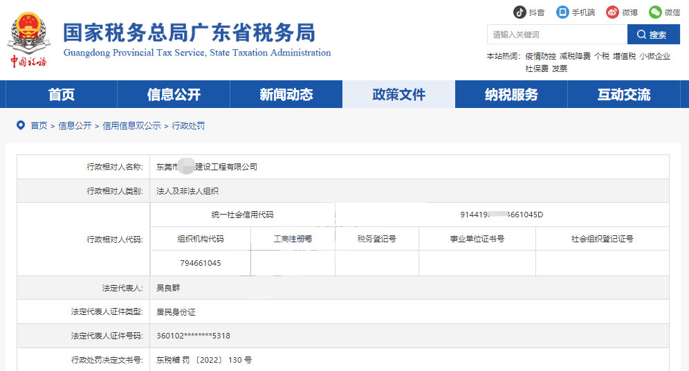Select legal representative name 吴良群
The image size is (689, 371).
pos(168,288)
